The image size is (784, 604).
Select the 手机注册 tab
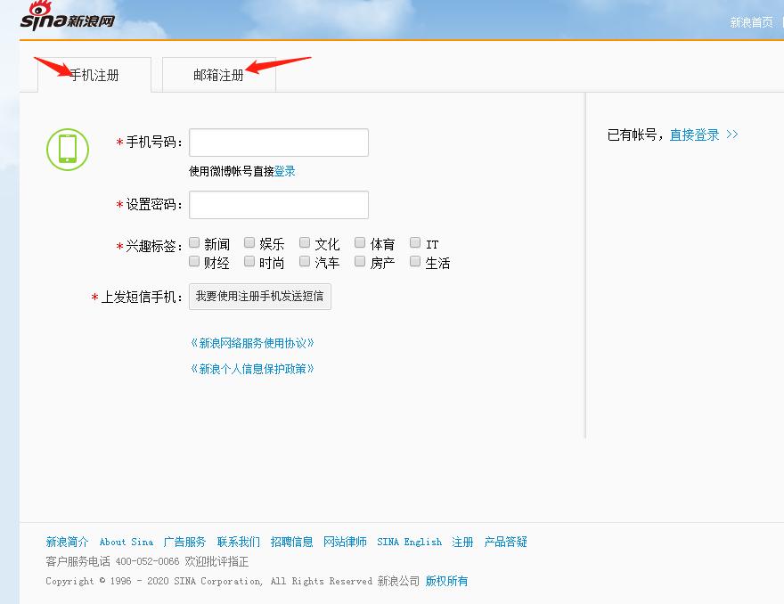coord(94,76)
